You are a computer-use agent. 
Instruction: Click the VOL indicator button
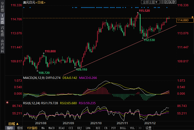(132, 128)
